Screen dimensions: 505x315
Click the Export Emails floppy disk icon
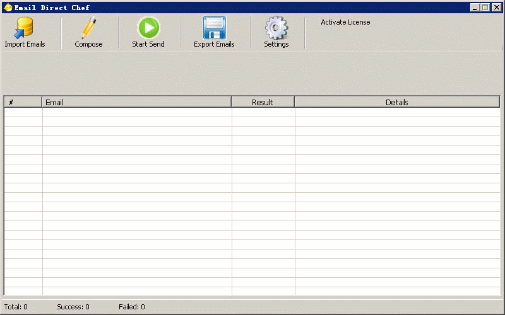(x=214, y=28)
